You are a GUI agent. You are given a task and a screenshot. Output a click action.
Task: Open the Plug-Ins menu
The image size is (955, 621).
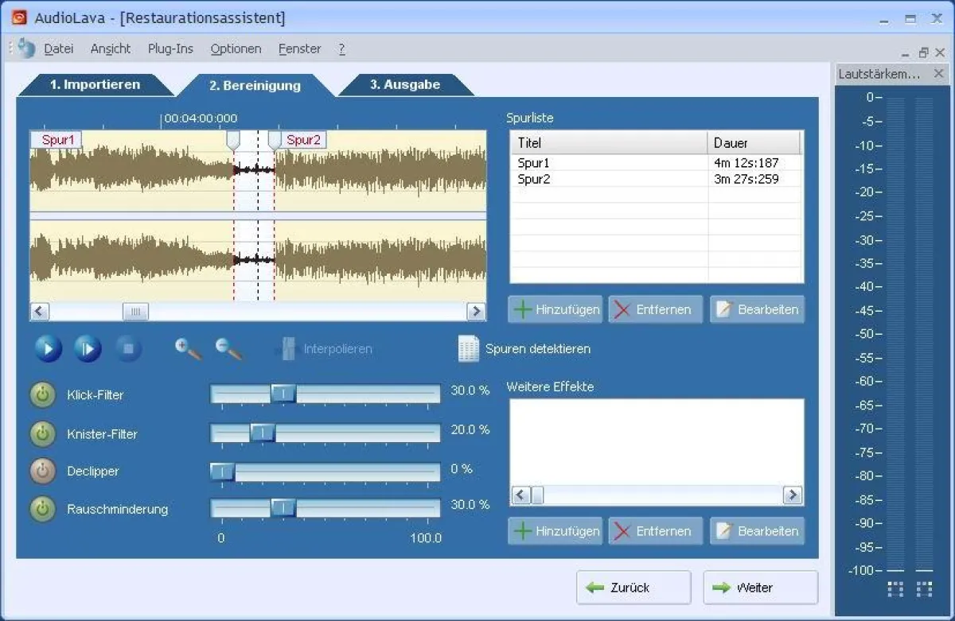(170, 49)
